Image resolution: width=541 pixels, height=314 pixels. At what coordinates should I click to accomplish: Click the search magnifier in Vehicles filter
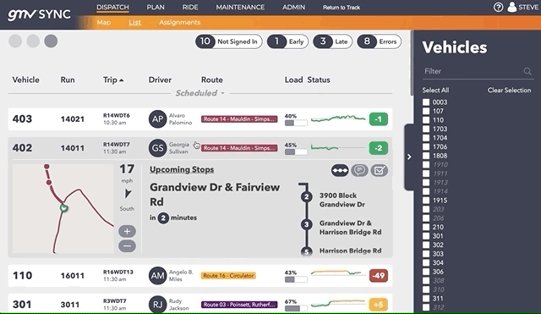[x=527, y=71]
